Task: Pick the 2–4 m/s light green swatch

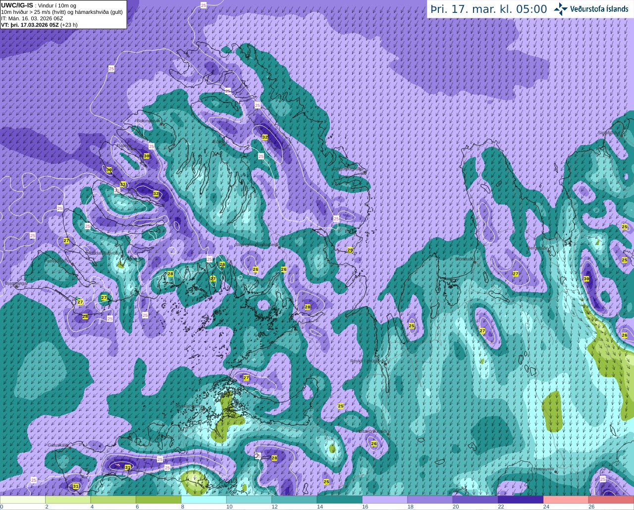Action: click(68, 500)
